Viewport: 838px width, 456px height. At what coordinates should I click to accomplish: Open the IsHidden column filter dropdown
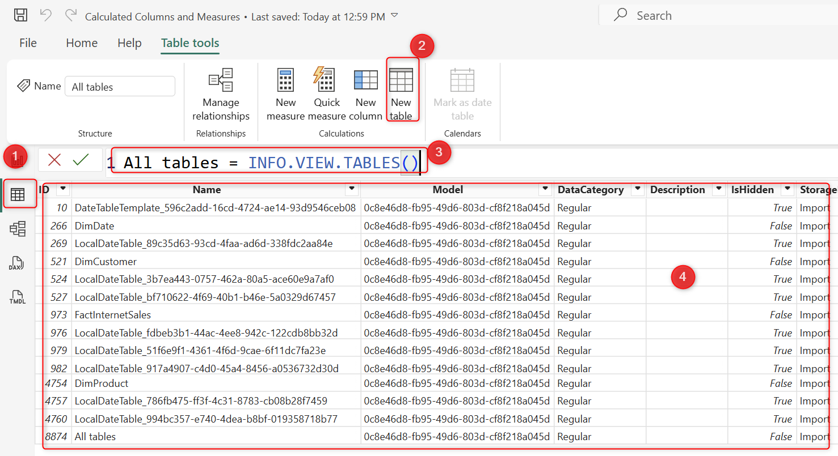coord(787,189)
